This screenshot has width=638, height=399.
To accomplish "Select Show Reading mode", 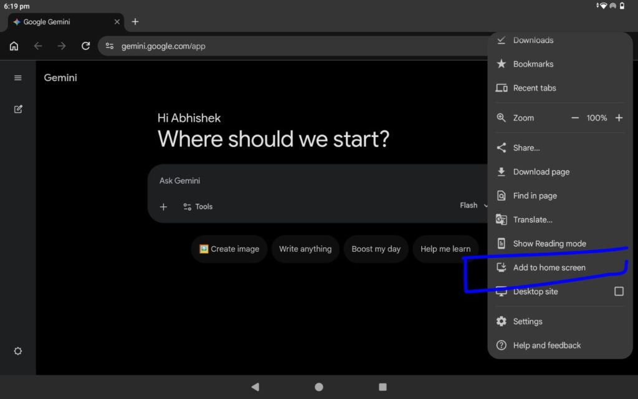I will 560,244.
